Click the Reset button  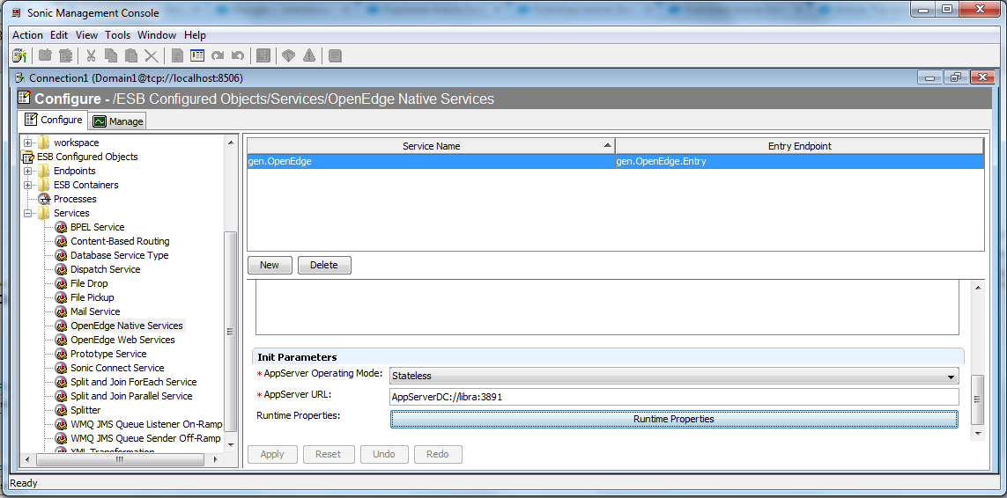click(328, 454)
